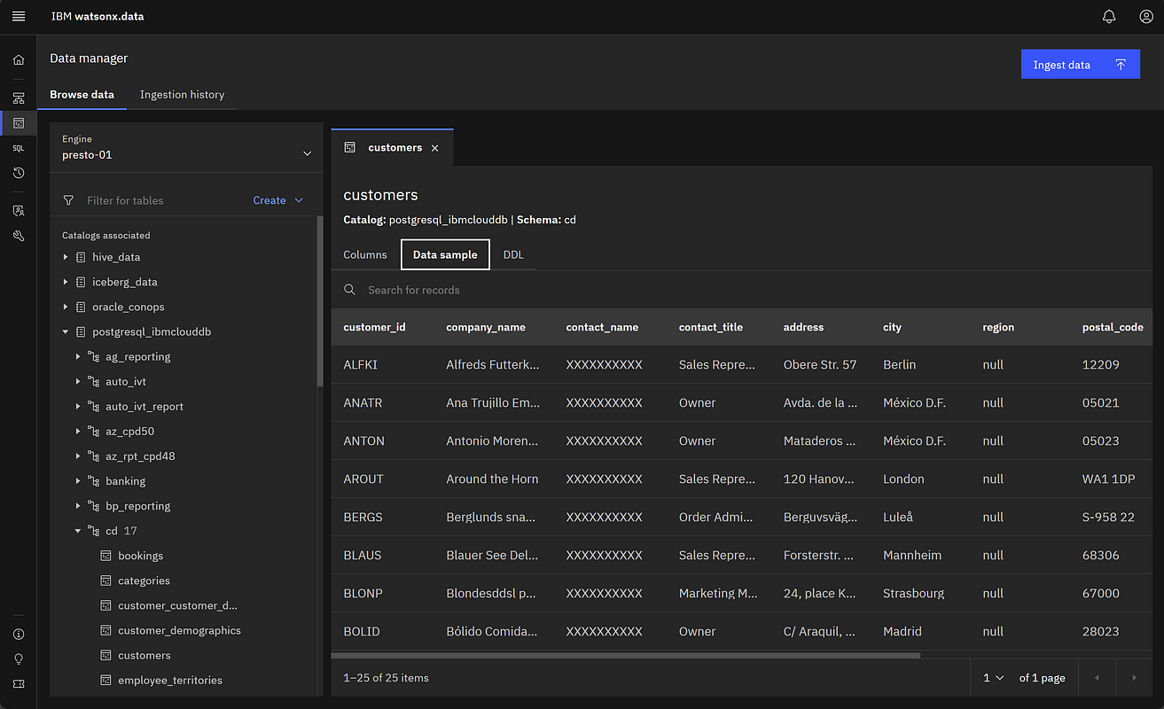
Task: Click the catalog tree vertical scrollbar
Action: tap(320, 301)
